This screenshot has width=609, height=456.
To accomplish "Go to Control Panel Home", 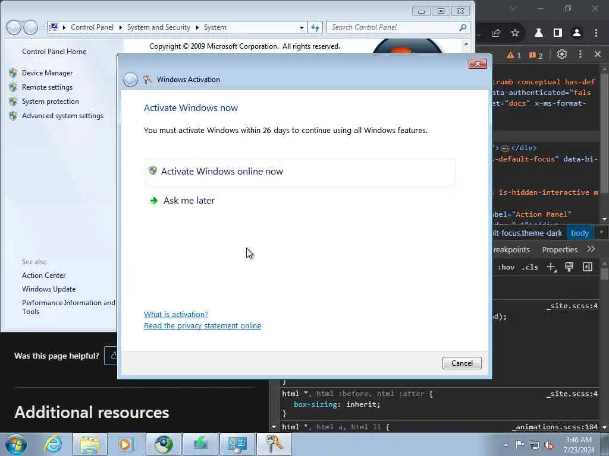I will coord(54,52).
